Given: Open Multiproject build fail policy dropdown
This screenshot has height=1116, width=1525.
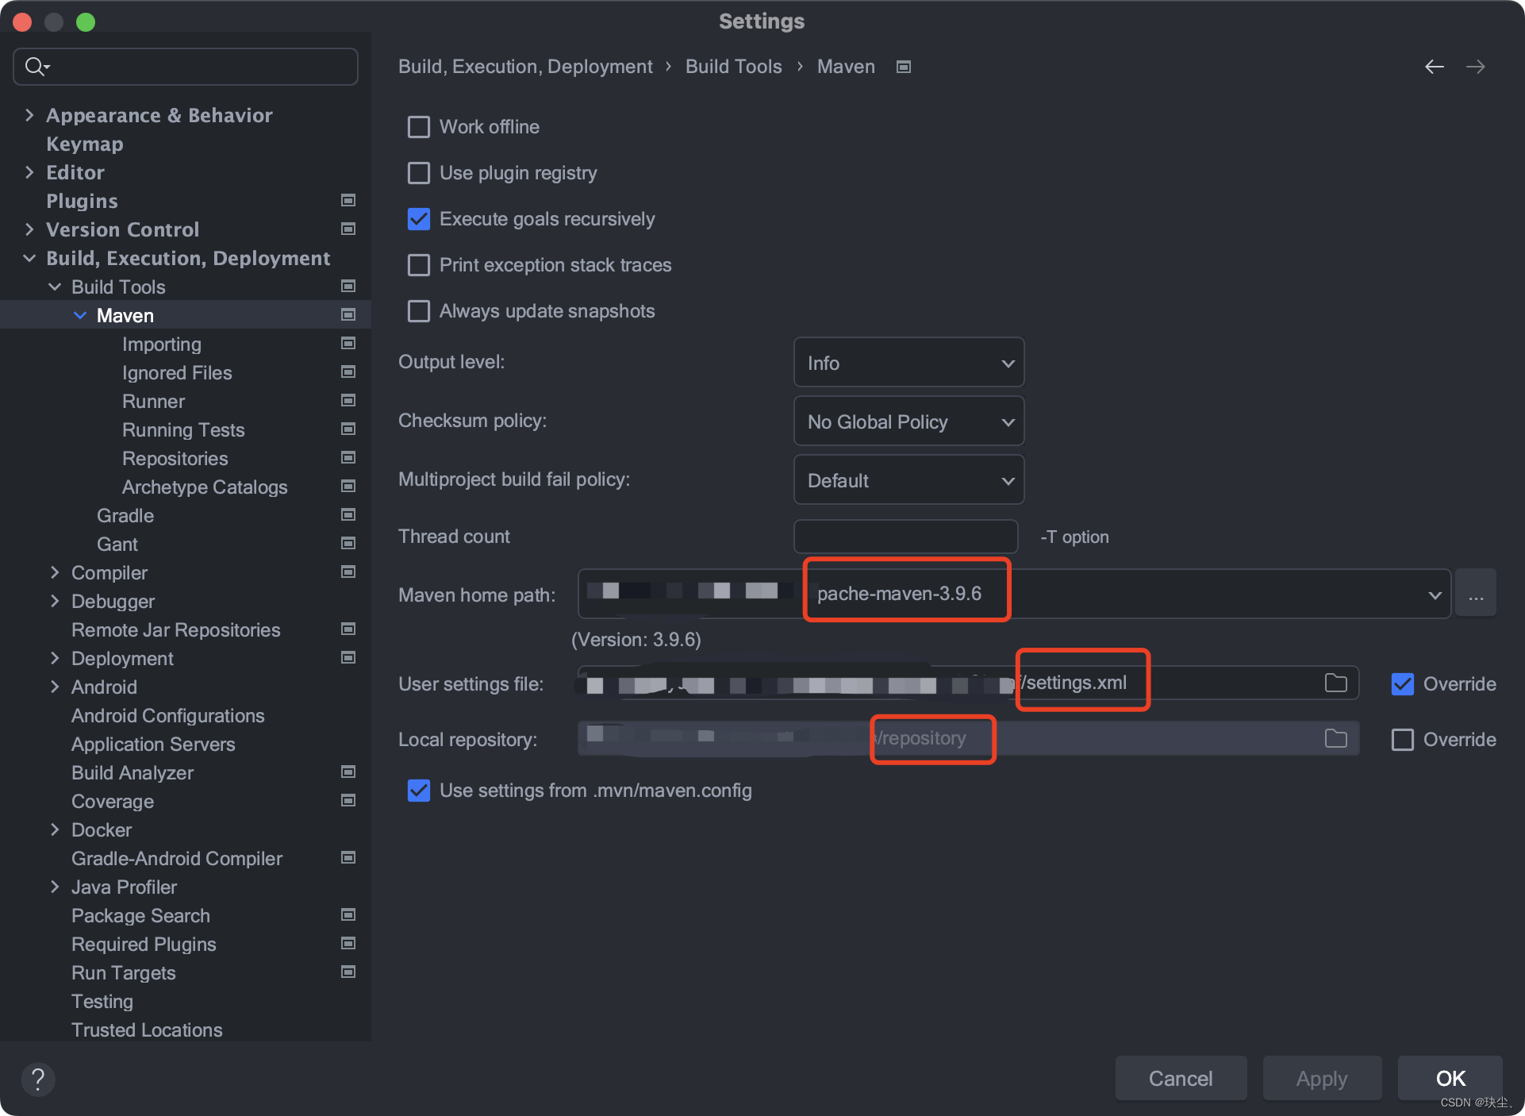Looking at the screenshot, I should [908, 481].
